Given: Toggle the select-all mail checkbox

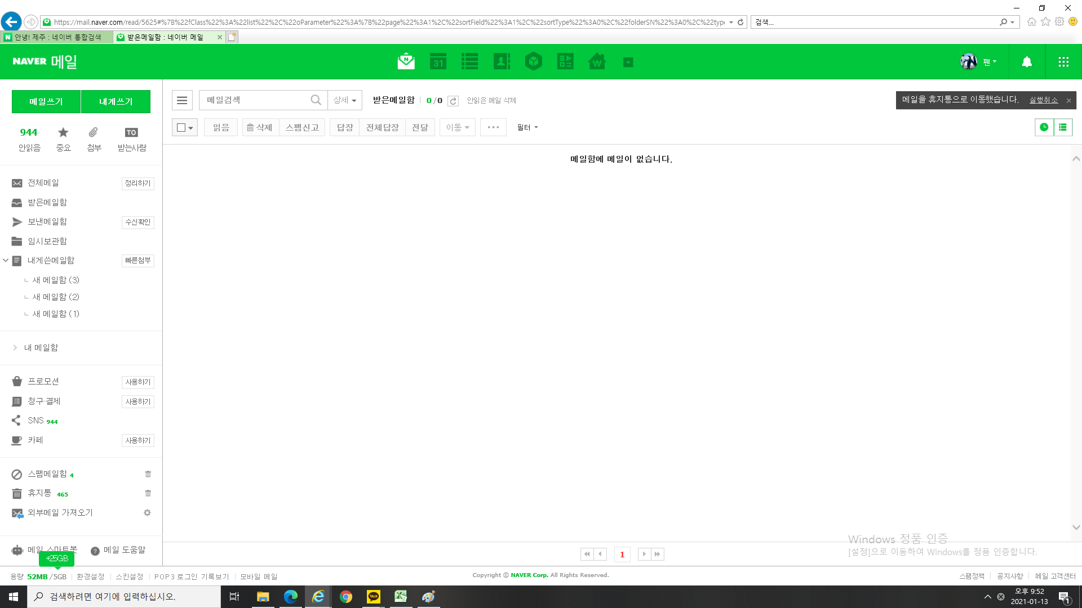Looking at the screenshot, I should point(181,128).
